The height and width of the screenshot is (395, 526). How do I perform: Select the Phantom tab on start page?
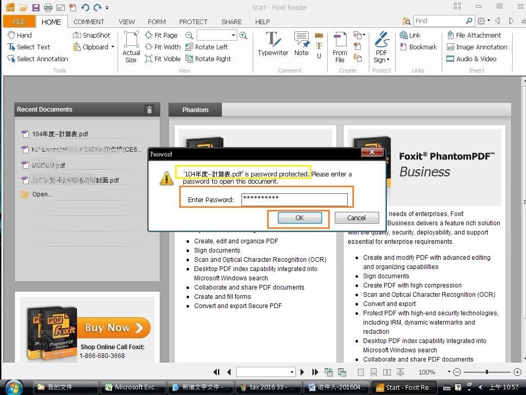point(195,110)
